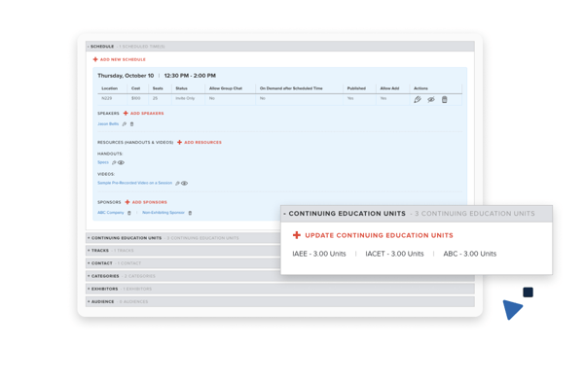Click plus icon beside Update Continuing Education Units
584x379 pixels.
(297, 235)
